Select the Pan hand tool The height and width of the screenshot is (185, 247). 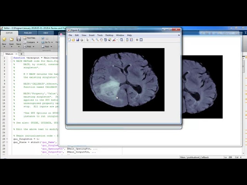click(101, 40)
